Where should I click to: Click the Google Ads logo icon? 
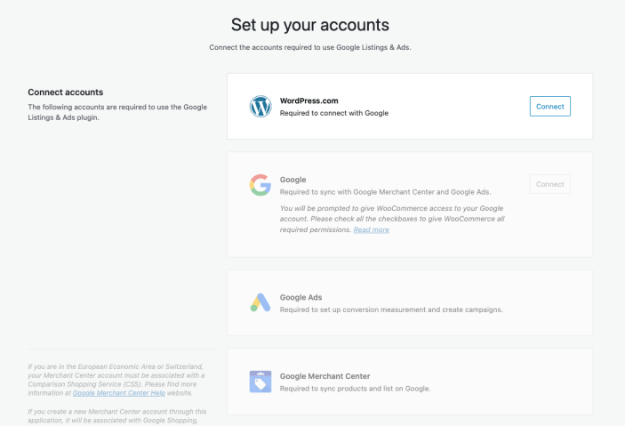point(260,302)
